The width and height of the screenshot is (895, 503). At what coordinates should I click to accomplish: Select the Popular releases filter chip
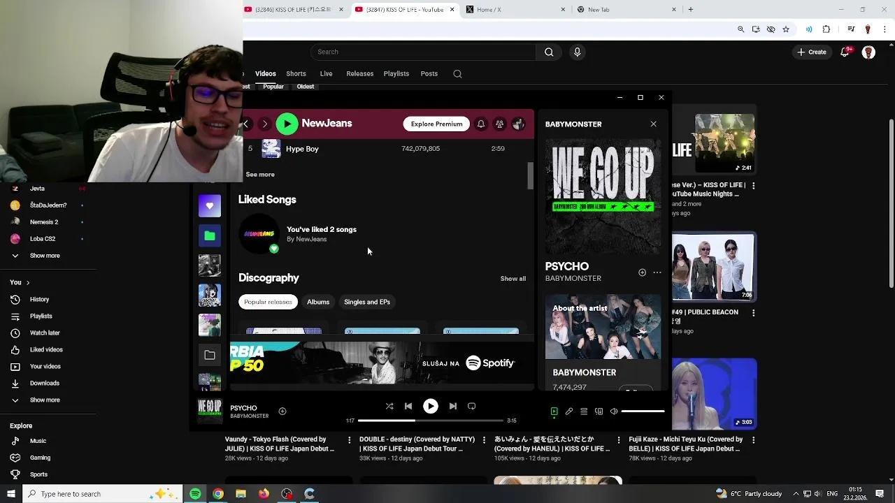pos(268,302)
